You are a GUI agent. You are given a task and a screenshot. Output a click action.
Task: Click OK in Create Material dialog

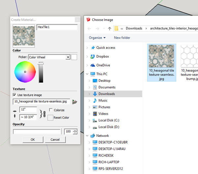(x=33, y=139)
